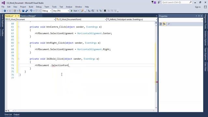Click the Navigate Backward toolbar icon
The width and height of the screenshot is (208, 117).
click(x=5, y=11)
